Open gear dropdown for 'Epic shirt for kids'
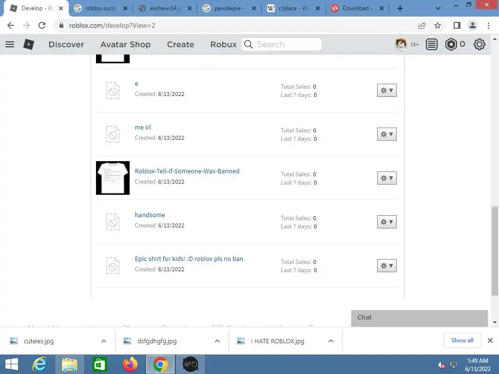499x374 pixels. tap(386, 266)
